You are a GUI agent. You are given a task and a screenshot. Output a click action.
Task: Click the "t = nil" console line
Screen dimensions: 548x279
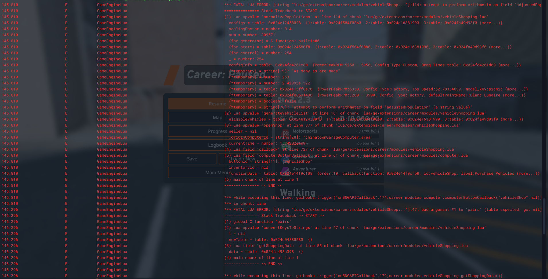tap(237, 233)
